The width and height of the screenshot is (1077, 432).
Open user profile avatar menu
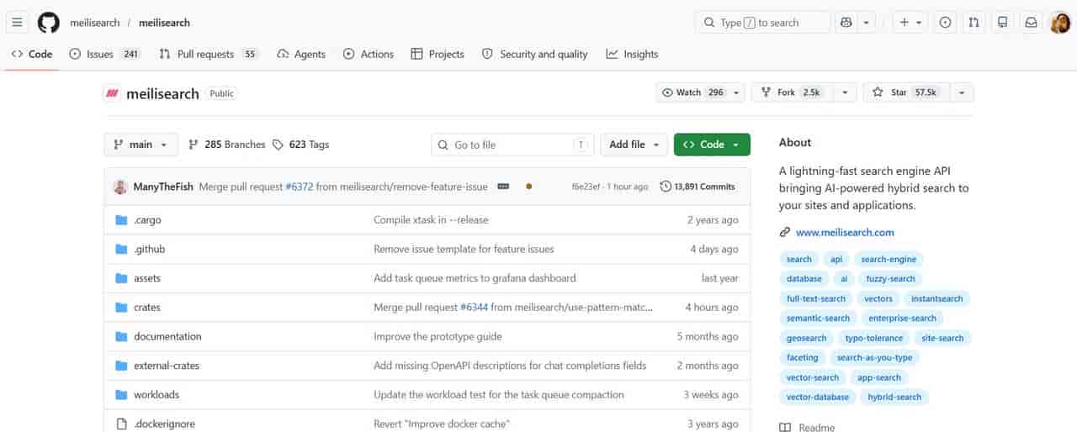(1059, 23)
